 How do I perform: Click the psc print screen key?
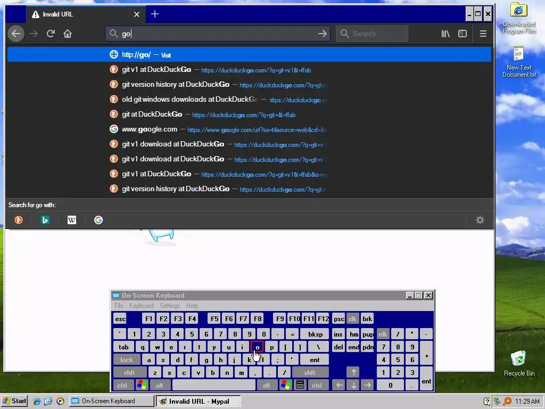pyautogui.click(x=338, y=318)
